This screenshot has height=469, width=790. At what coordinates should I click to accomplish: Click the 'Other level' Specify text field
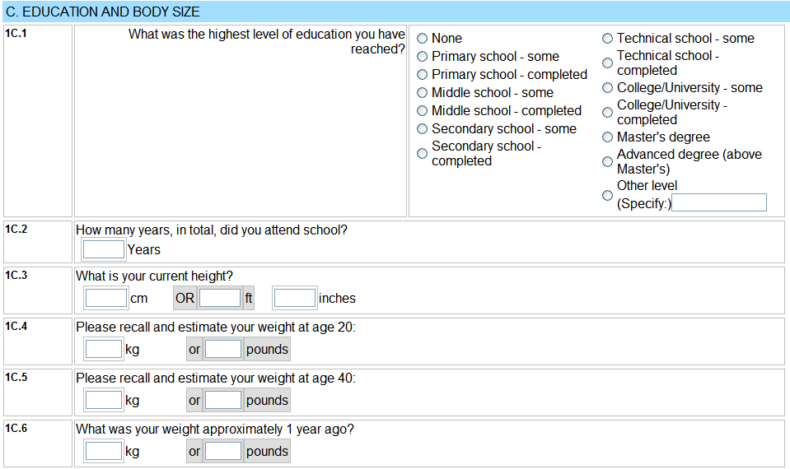pos(719,202)
